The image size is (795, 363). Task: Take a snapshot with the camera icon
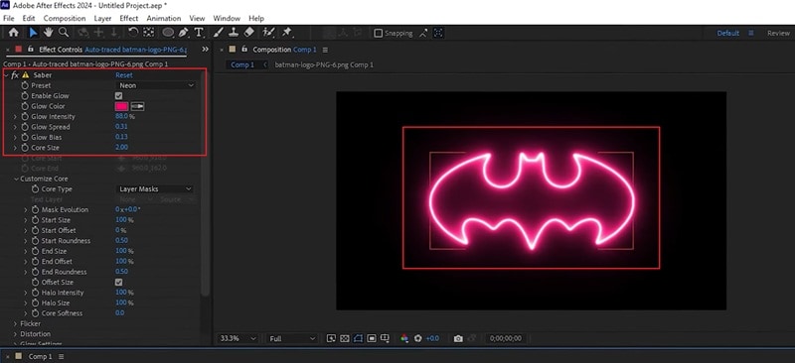[458, 338]
